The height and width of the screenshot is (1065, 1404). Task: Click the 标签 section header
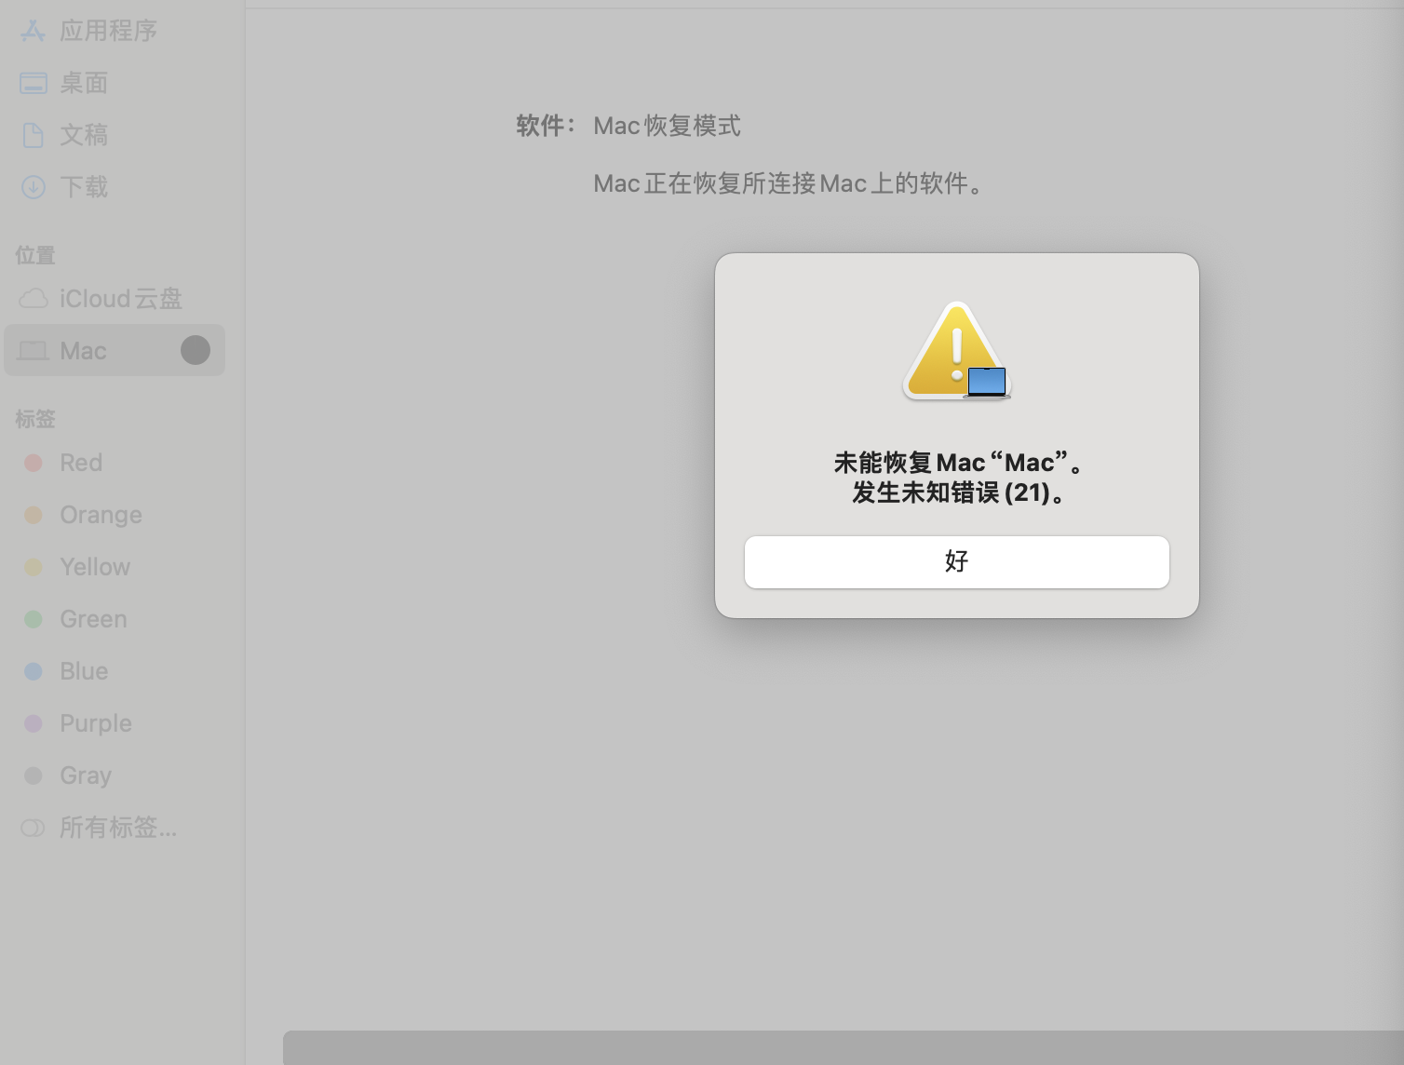(35, 419)
